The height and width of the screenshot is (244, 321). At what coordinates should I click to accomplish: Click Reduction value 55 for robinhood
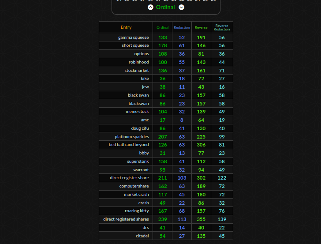pos(182,62)
